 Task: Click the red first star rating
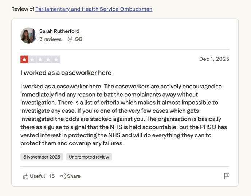pos(24,59)
